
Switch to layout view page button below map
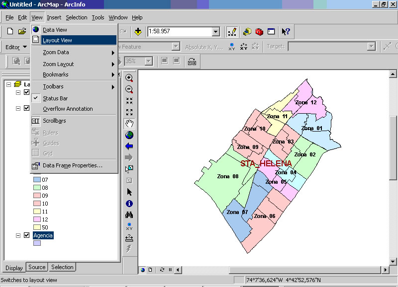150,270
